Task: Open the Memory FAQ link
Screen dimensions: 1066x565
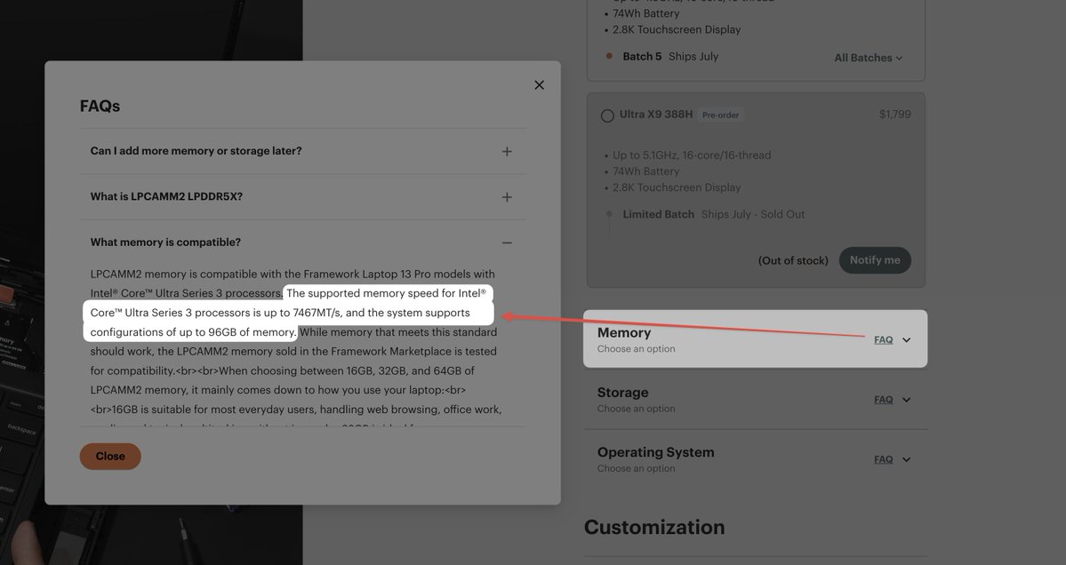Action: [883, 339]
